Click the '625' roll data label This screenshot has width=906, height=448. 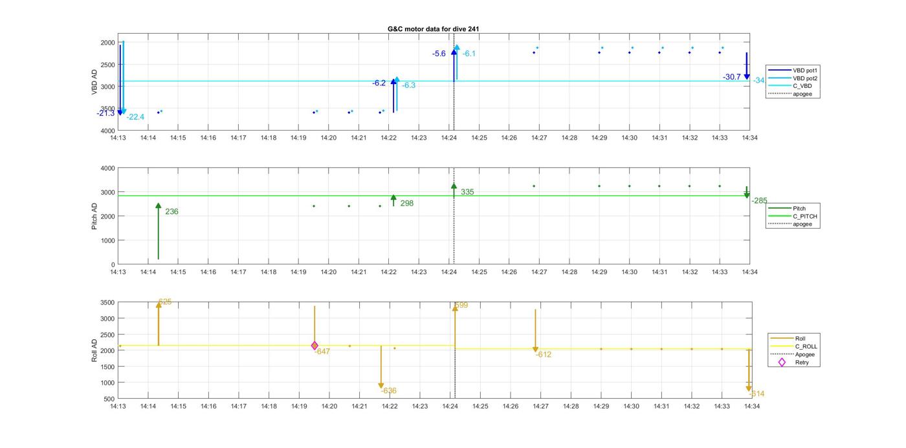coord(165,302)
